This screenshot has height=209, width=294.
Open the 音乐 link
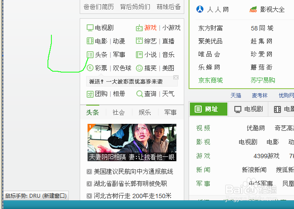tap(169, 55)
